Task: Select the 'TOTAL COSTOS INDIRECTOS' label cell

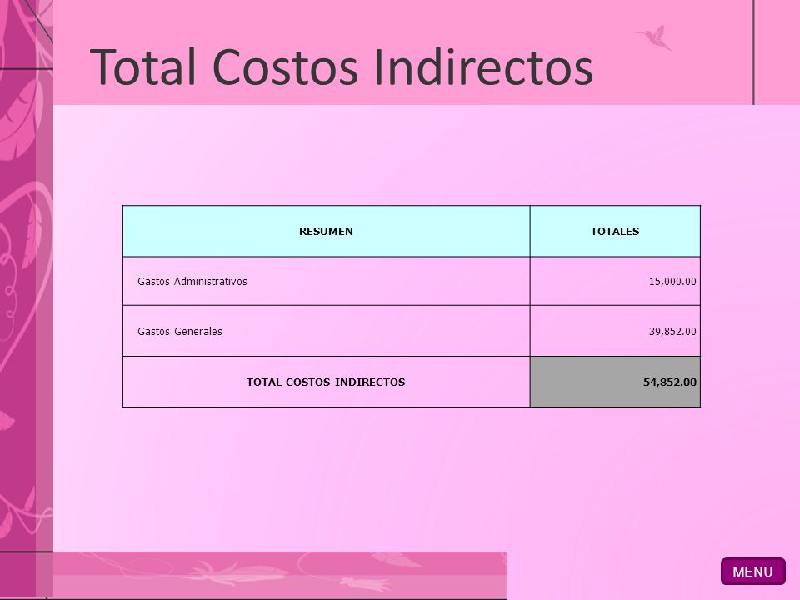Action: [326, 382]
